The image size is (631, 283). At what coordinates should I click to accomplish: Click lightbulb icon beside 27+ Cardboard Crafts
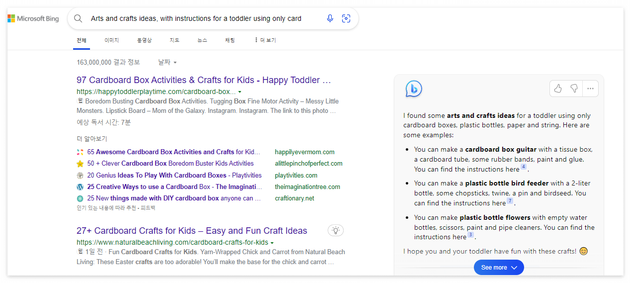(x=336, y=230)
